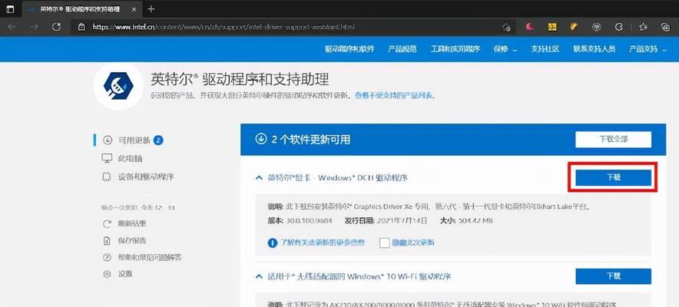Viewport: 679px width, 307px height.
Task: Click the 大小 504.42 MB text
Action: [466, 220]
